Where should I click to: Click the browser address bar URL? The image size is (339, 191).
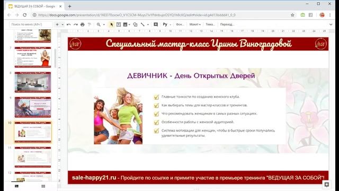point(137,15)
